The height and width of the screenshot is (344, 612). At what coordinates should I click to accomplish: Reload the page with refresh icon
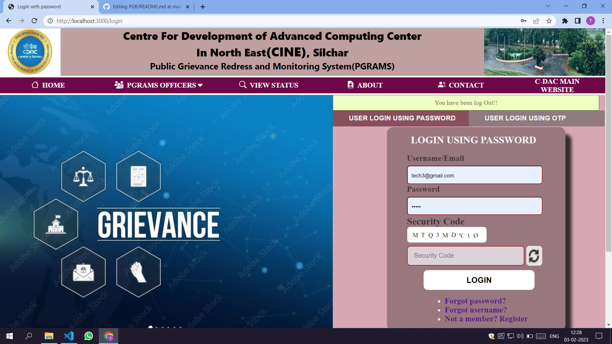(x=34, y=21)
